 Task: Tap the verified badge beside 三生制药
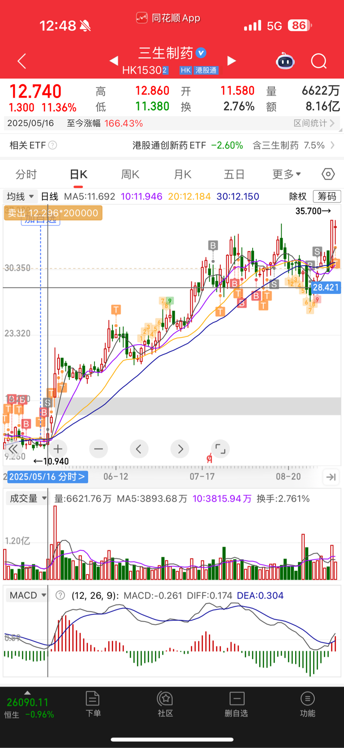coord(202,53)
